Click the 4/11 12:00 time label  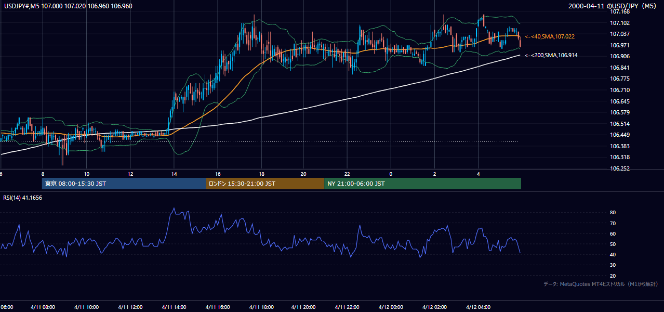click(x=130, y=307)
